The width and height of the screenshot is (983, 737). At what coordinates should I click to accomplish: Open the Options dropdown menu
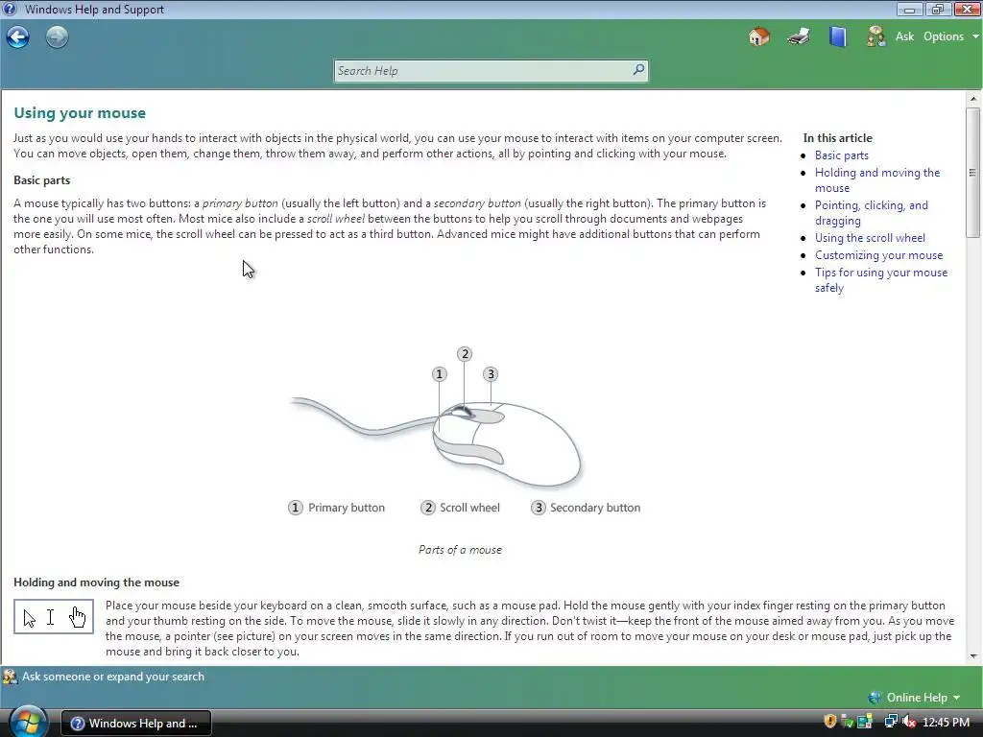click(950, 36)
